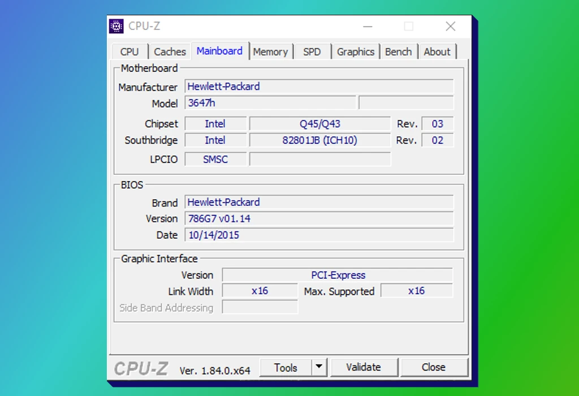Click the Tools button

pos(286,368)
